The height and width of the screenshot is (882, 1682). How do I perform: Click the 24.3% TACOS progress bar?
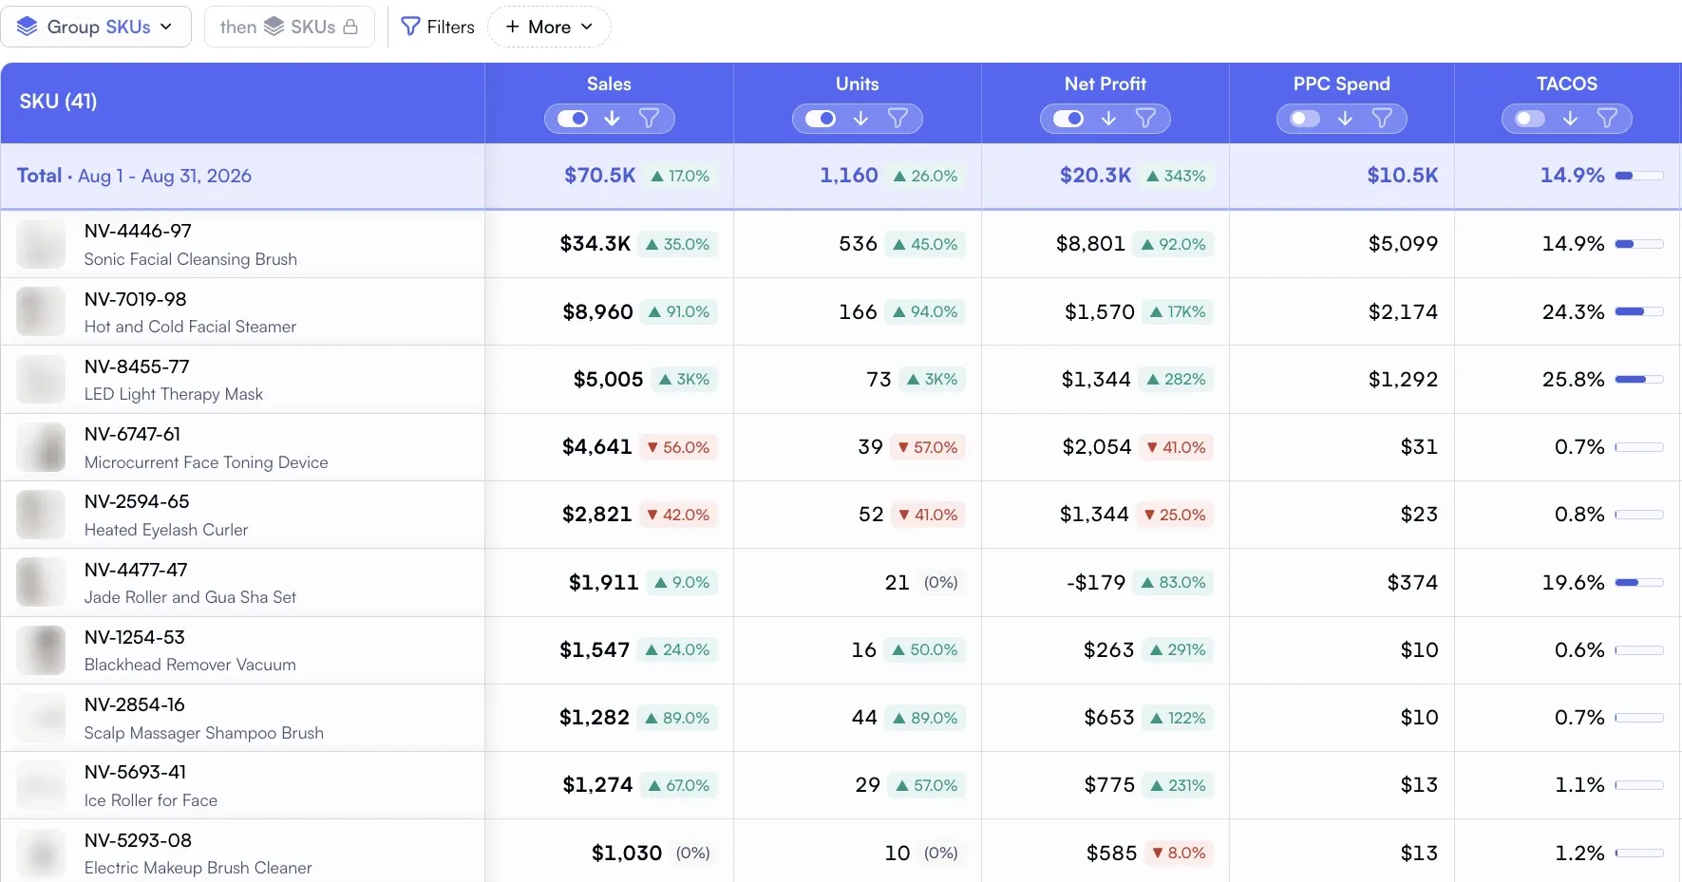[x=1638, y=311]
